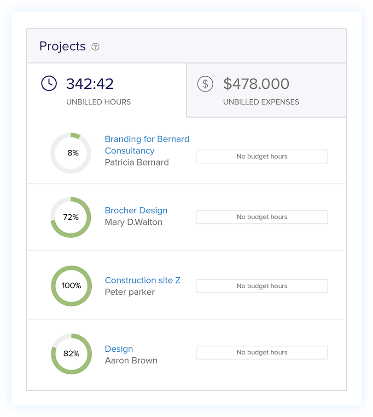The width and height of the screenshot is (373, 417).
Task: Open the Projects panel header
Action: (x=62, y=46)
